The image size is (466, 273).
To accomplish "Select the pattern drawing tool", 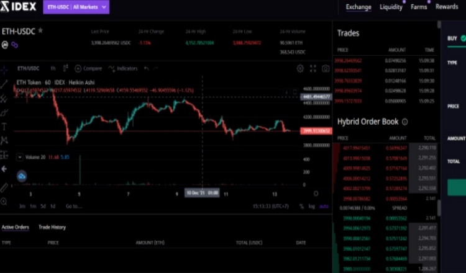I will click(x=4, y=140).
